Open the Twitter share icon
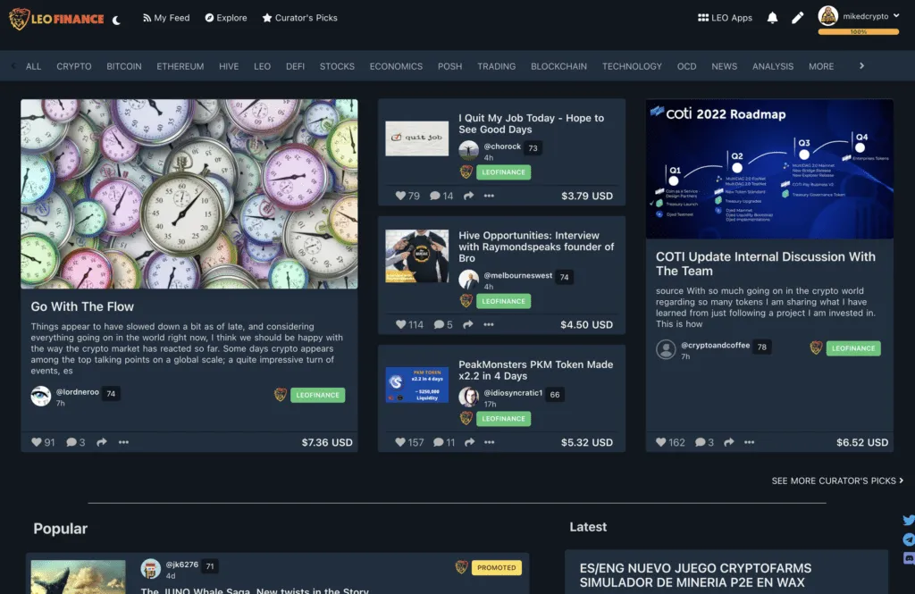 (909, 521)
